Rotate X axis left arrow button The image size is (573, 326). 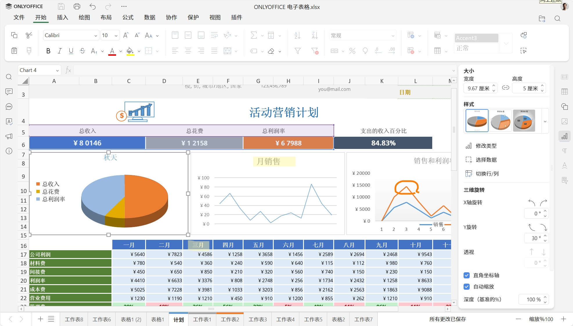click(532, 202)
